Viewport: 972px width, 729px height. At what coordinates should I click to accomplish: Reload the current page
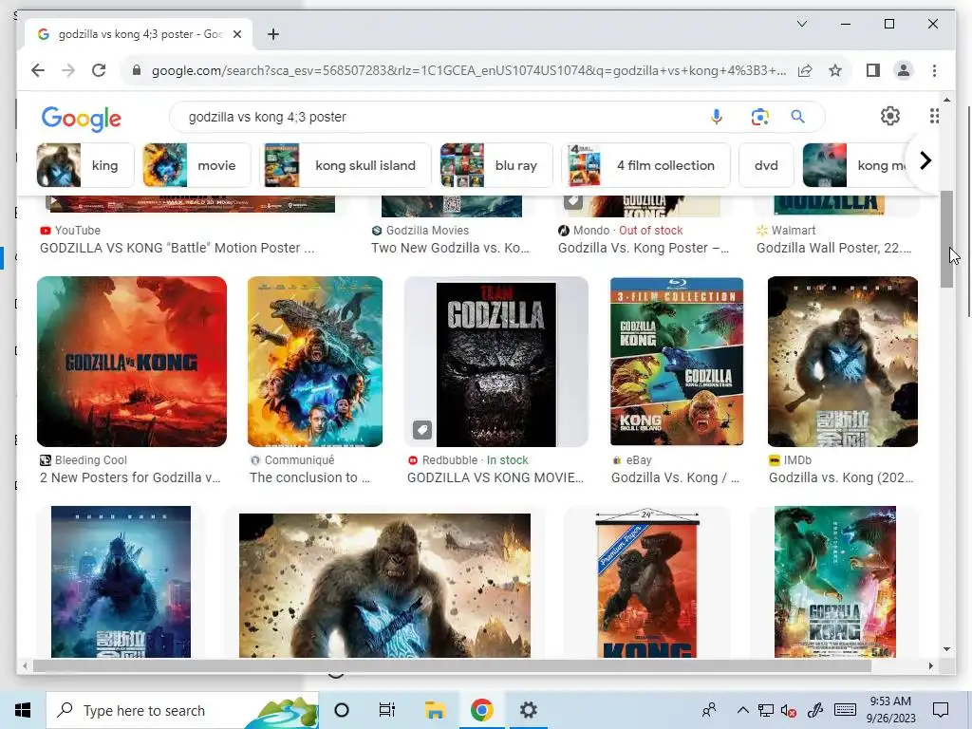99,70
